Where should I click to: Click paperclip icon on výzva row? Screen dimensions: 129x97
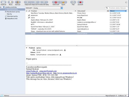[29, 18]
